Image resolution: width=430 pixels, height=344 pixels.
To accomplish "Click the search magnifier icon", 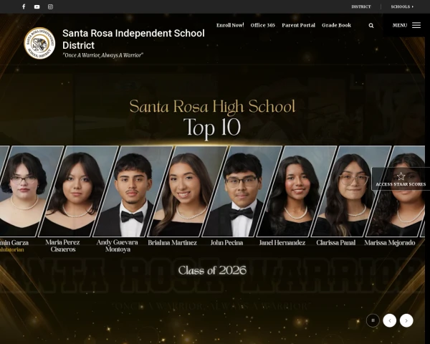I will pos(371,26).
